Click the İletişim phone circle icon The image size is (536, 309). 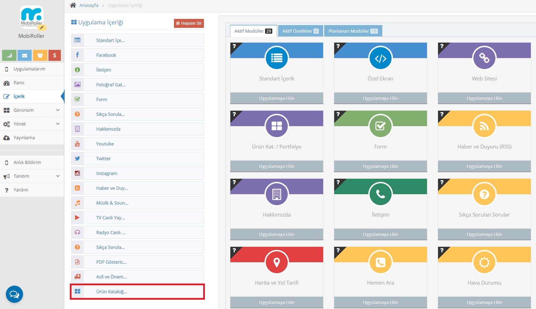[x=381, y=194]
